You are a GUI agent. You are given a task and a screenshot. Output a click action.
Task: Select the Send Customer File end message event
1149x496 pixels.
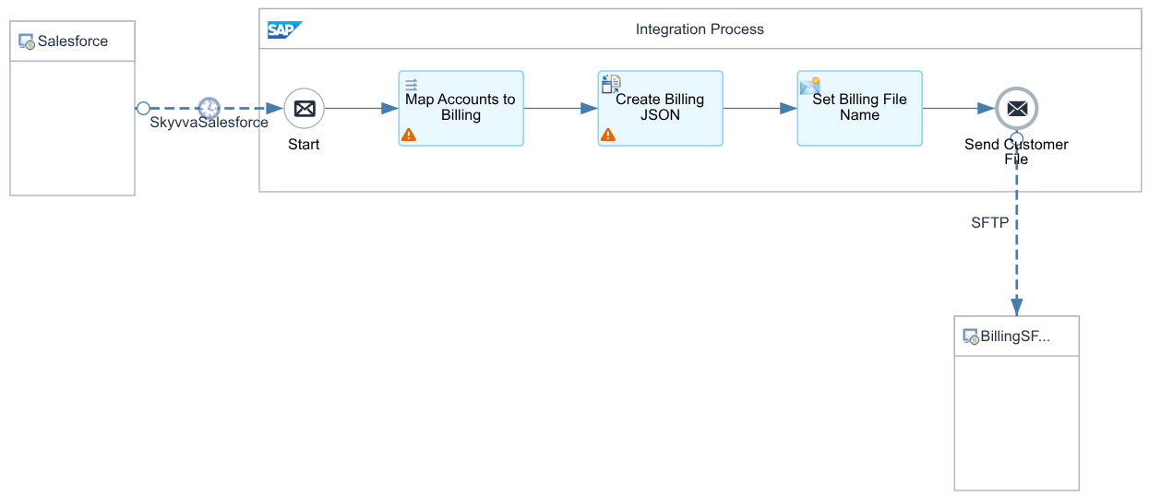1016,109
